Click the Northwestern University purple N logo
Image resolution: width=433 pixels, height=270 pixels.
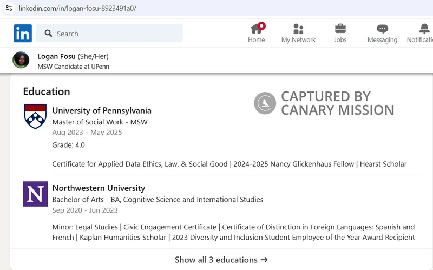35,194
